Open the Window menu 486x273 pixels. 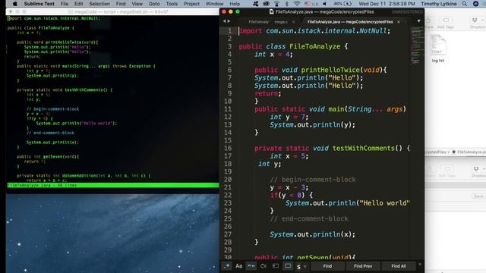[214, 4]
